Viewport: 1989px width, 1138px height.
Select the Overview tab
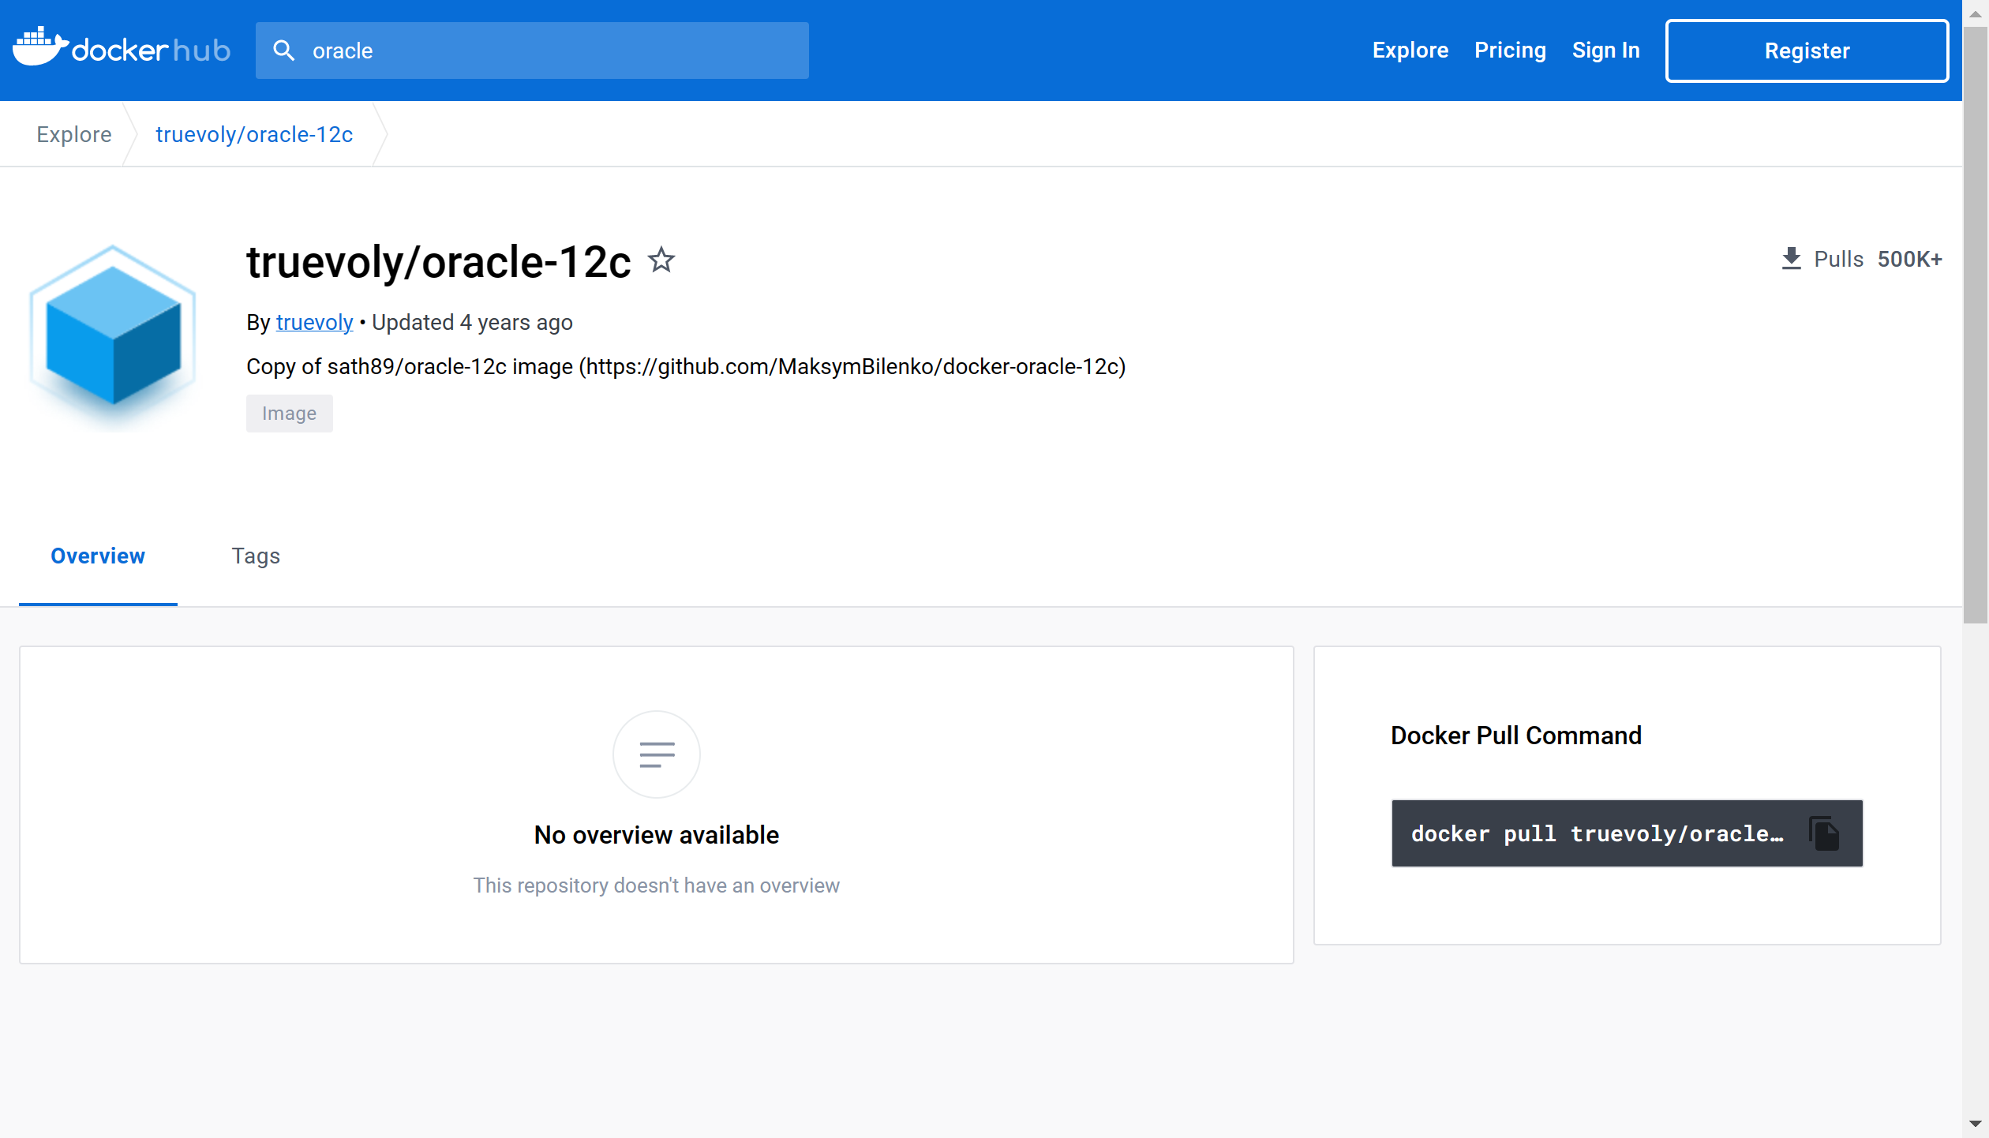pyautogui.click(x=98, y=556)
